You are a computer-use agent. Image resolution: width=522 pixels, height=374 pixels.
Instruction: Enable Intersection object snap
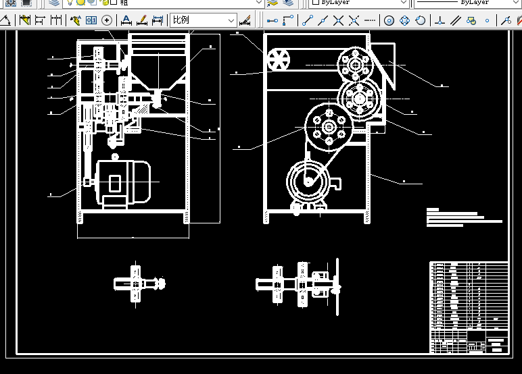coord(338,20)
